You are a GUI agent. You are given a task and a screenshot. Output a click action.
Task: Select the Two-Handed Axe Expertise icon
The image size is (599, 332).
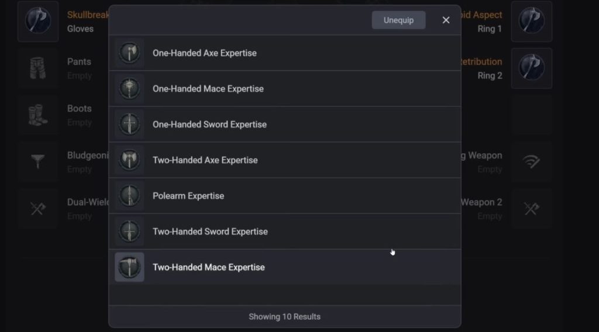tap(129, 160)
